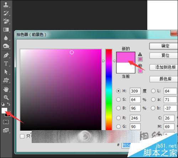Select the Path Selection tool
178x158 pixels.
click(x=6, y=72)
